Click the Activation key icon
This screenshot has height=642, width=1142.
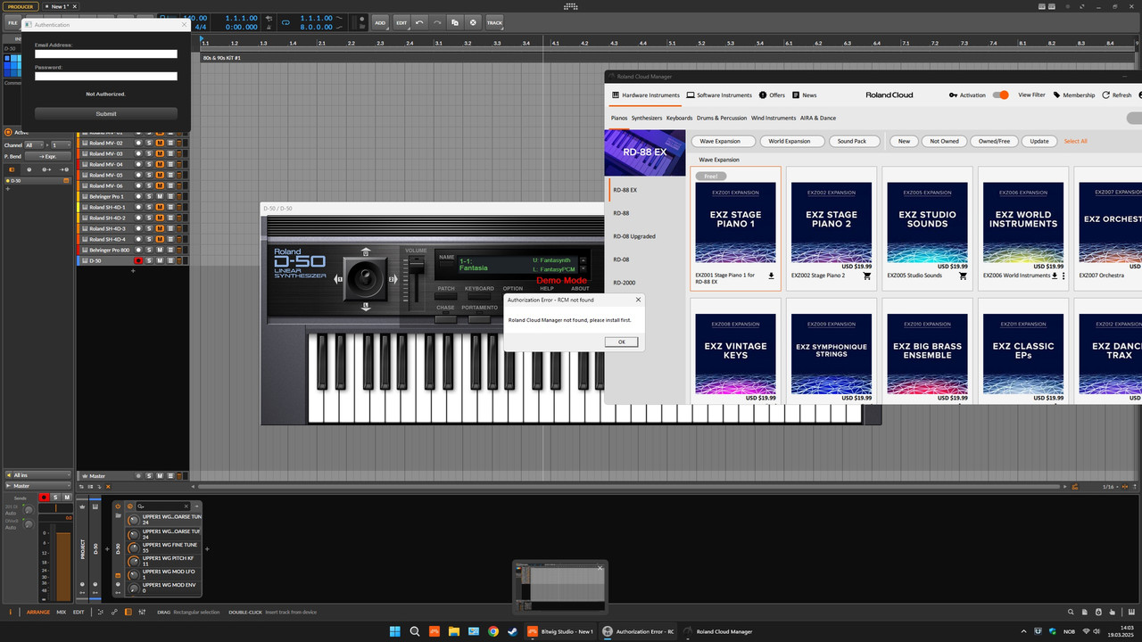[953, 95]
